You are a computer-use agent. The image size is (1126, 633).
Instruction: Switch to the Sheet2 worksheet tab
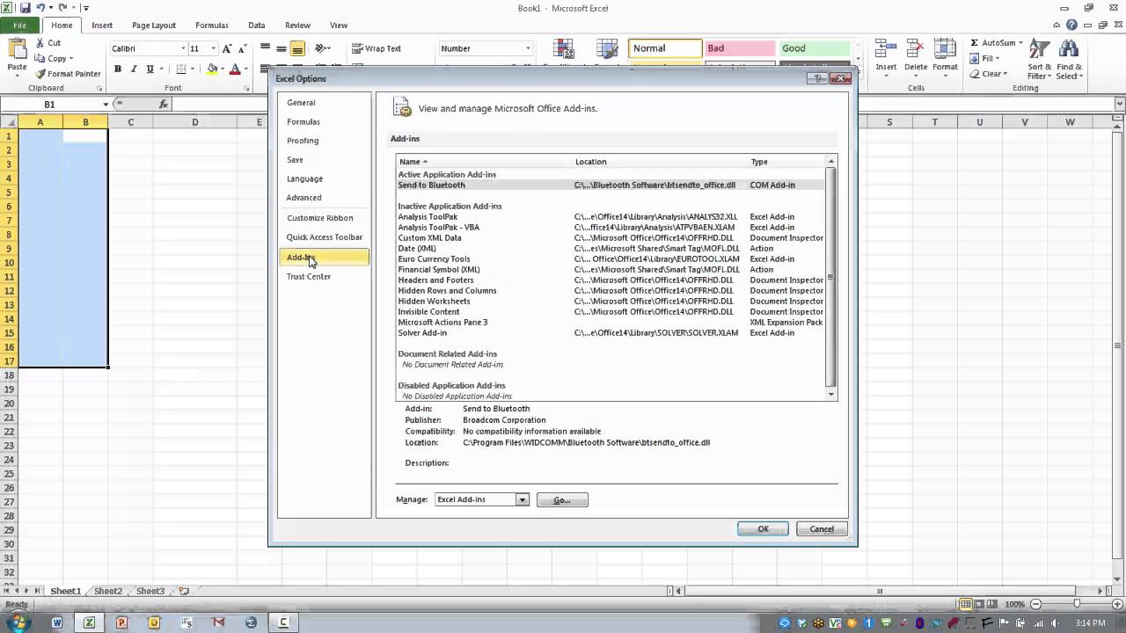click(108, 591)
